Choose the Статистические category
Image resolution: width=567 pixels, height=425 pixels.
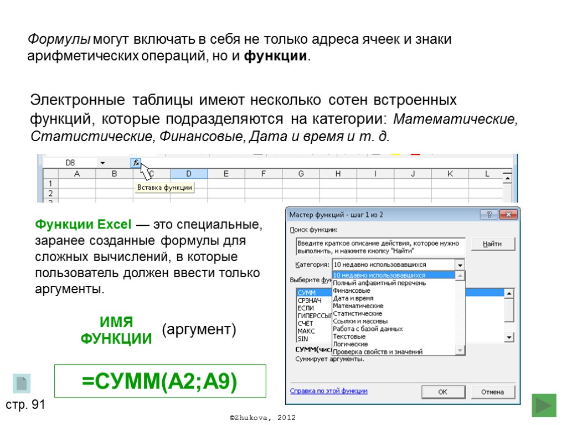pos(394,314)
